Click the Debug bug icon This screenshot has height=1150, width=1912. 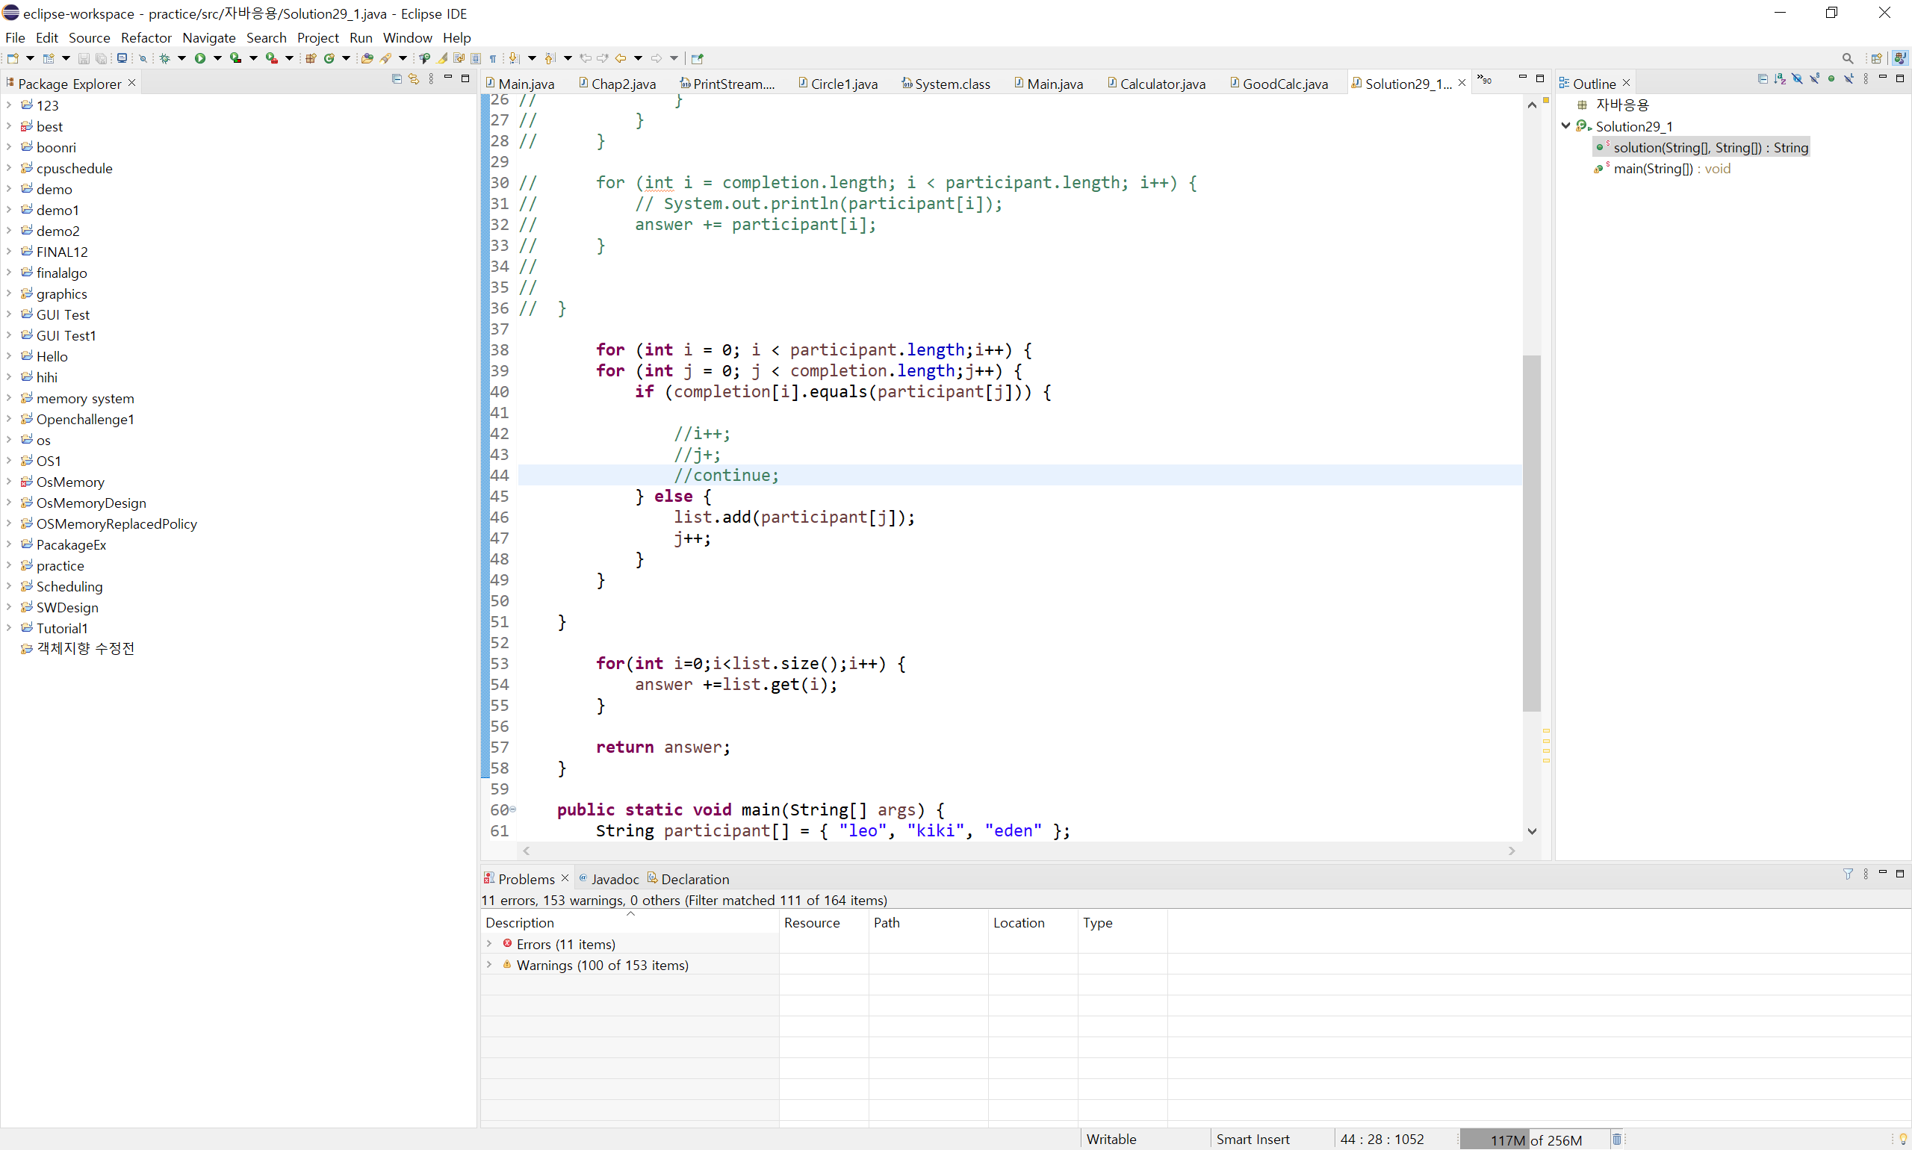point(164,58)
